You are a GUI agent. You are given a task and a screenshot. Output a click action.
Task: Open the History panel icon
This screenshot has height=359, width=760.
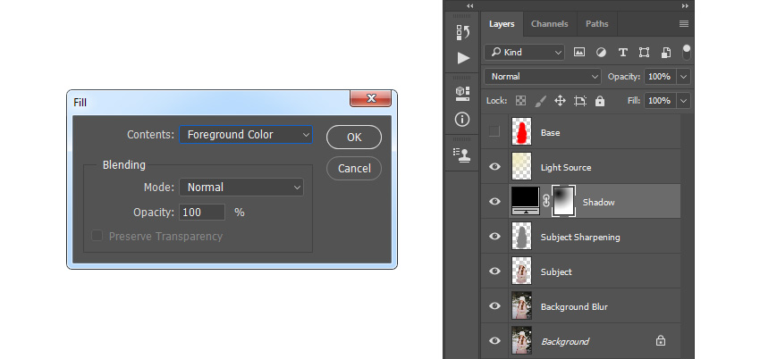coord(463,32)
